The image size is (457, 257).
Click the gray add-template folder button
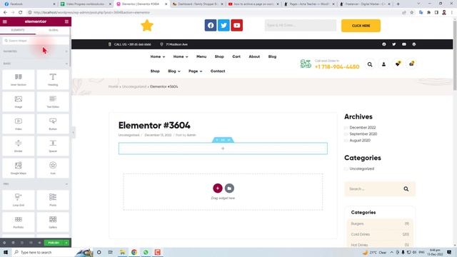(229, 188)
